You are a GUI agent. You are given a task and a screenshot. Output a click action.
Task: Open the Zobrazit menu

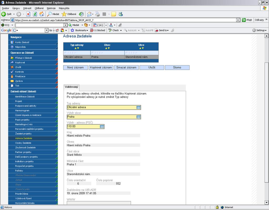(27, 8)
